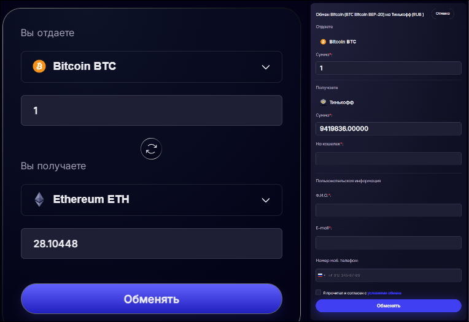Click the small Обменять button in right panel
Viewport: 469px width, 322px height.
[x=388, y=305]
